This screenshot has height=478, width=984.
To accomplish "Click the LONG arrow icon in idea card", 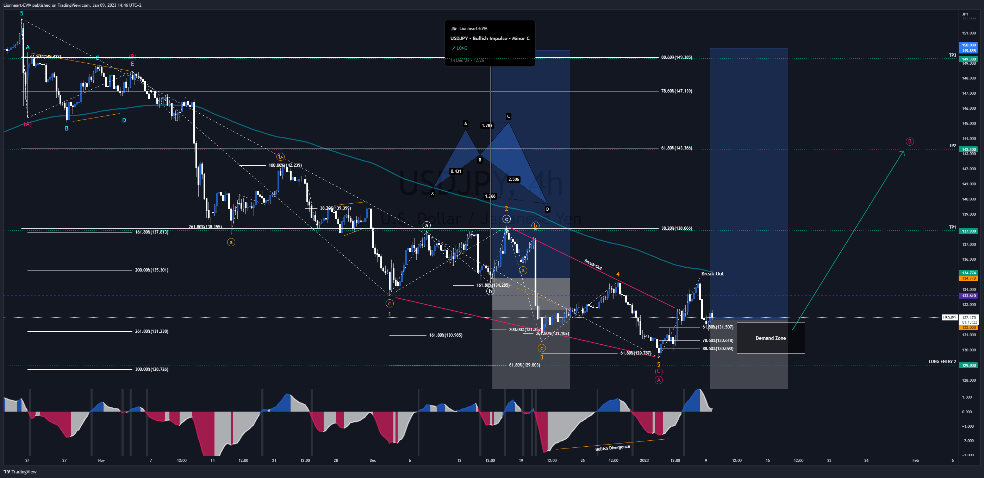I will click(x=453, y=48).
